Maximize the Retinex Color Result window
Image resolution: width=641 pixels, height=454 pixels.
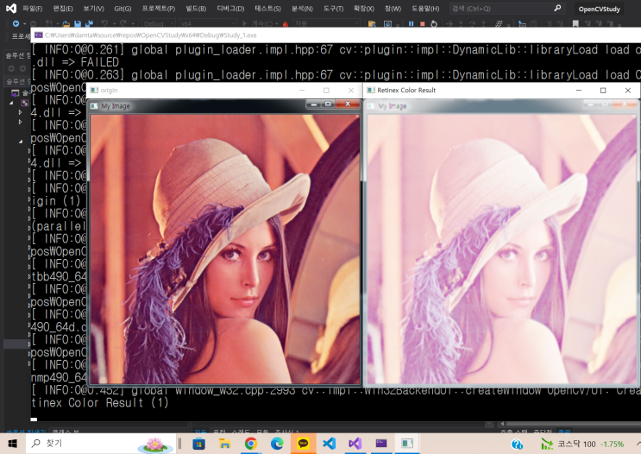[x=603, y=90]
